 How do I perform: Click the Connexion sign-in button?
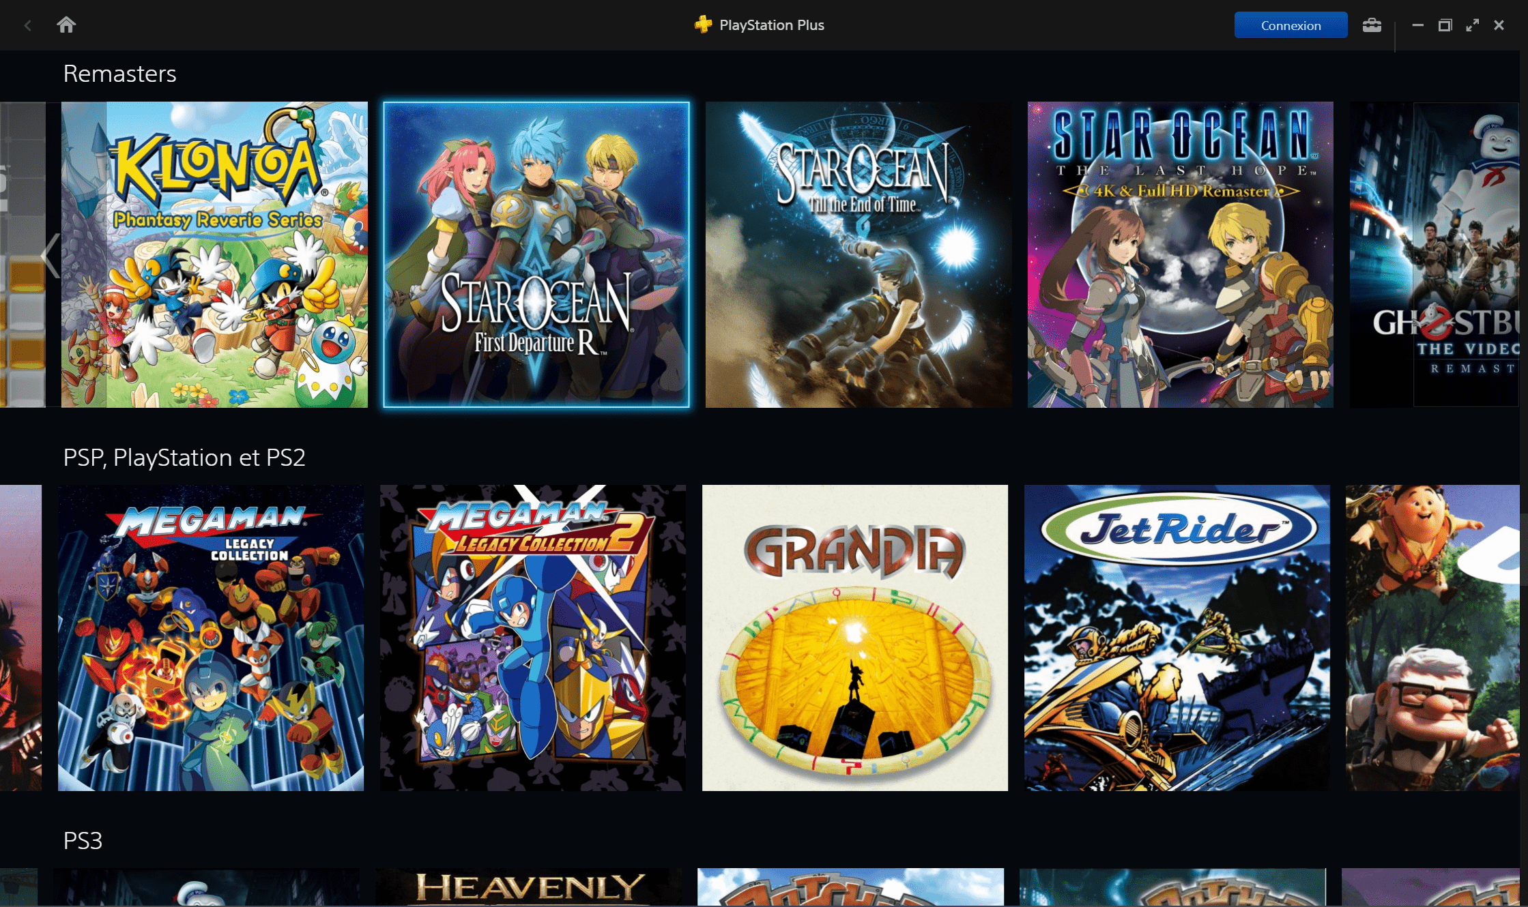tap(1291, 25)
